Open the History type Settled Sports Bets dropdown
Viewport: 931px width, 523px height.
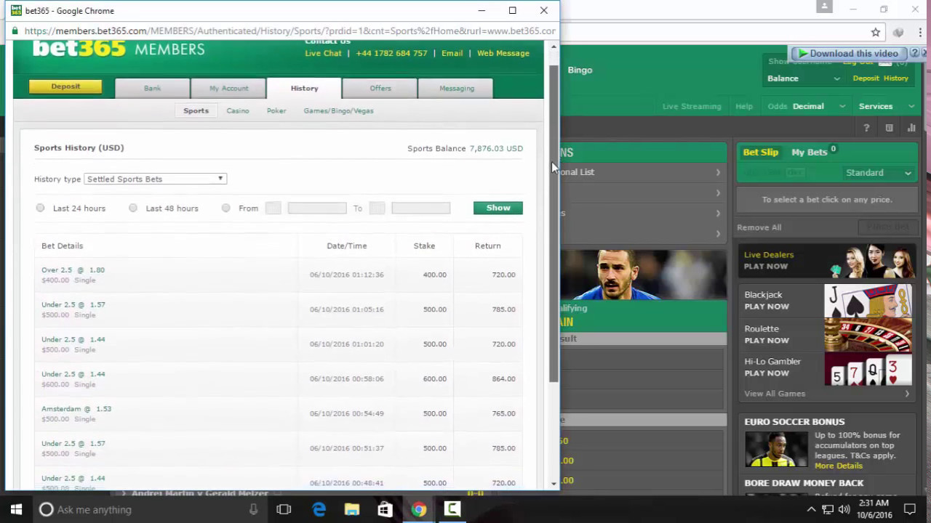click(155, 179)
